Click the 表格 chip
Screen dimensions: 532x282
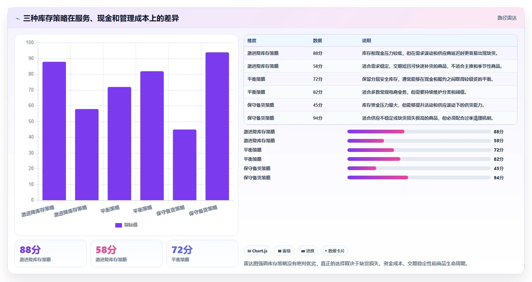[284, 251]
